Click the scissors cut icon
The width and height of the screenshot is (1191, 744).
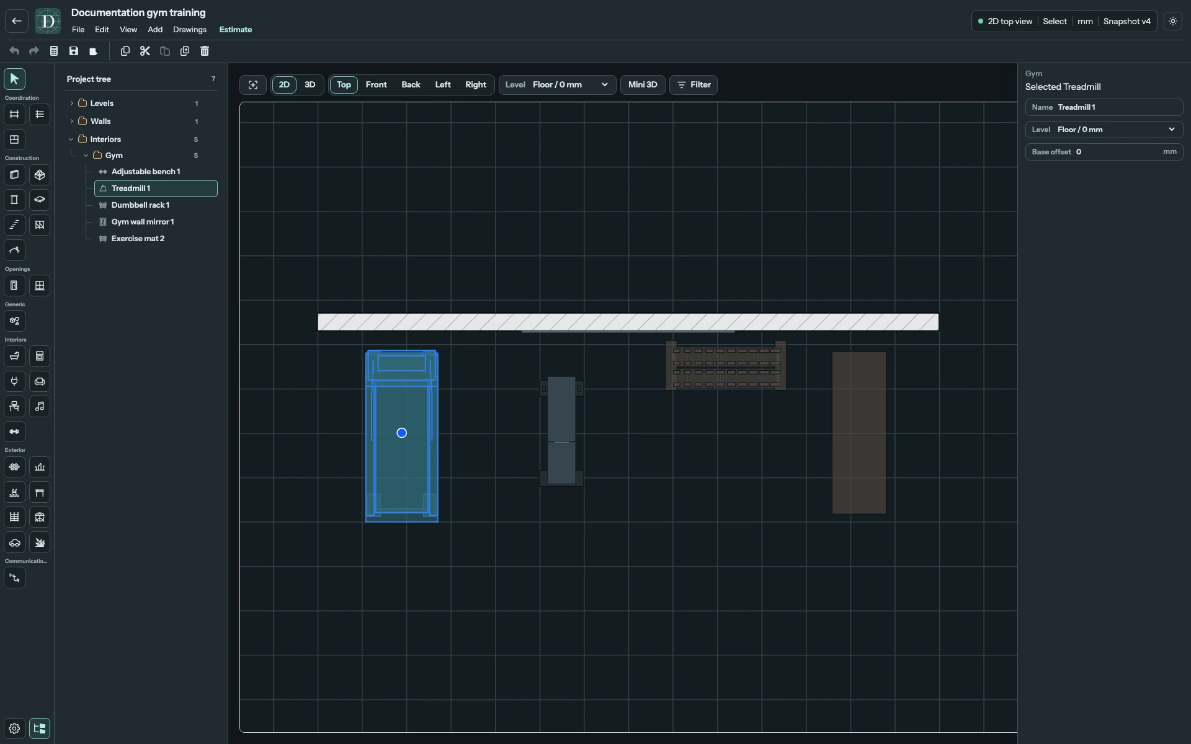click(145, 51)
